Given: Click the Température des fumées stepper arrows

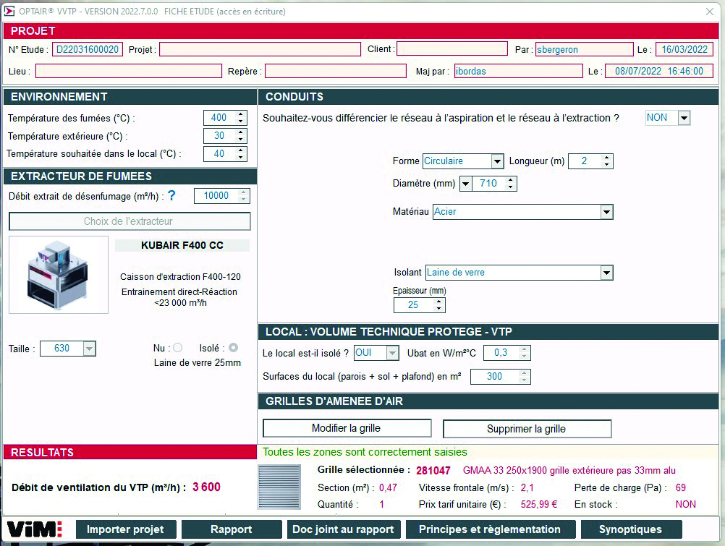Looking at the screenshot, I should 240,118.
